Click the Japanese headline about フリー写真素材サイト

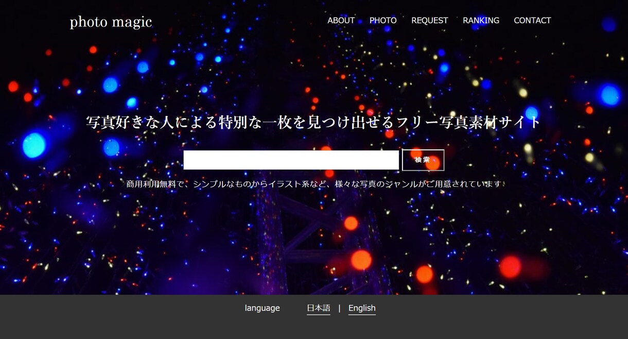tap(313, 122)
